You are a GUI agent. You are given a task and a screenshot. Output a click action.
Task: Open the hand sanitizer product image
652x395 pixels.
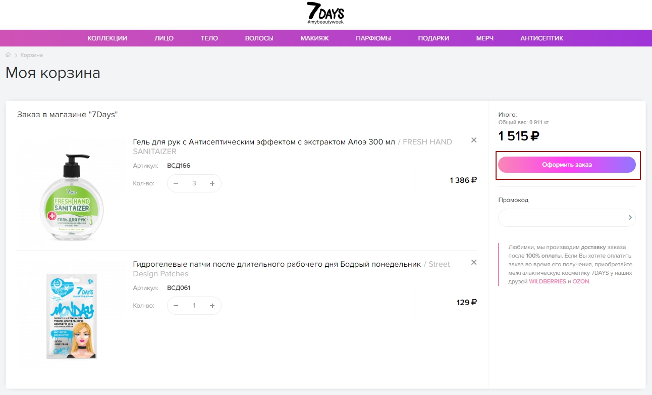[72, 193]
